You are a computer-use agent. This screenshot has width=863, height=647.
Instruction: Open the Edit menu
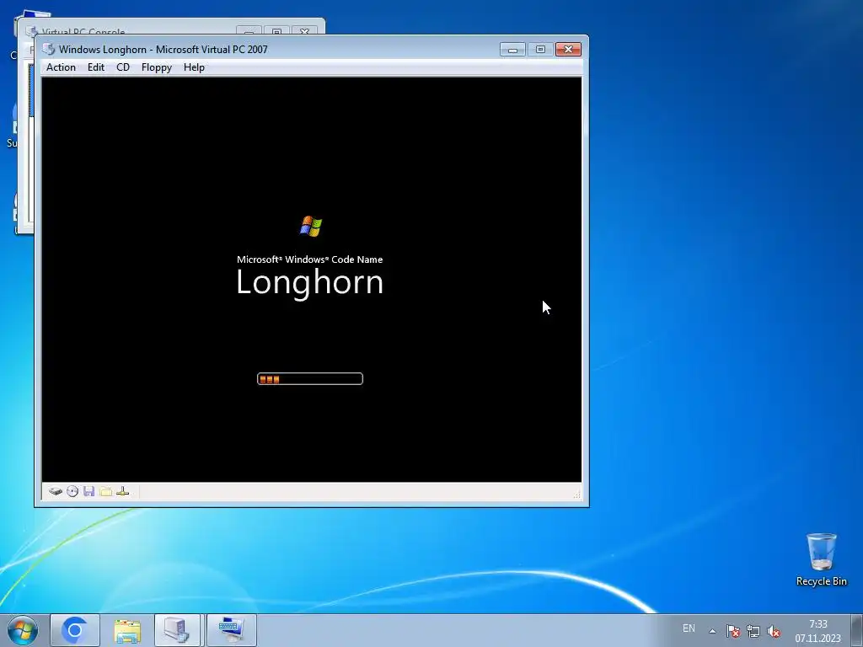tap(96, 67)
